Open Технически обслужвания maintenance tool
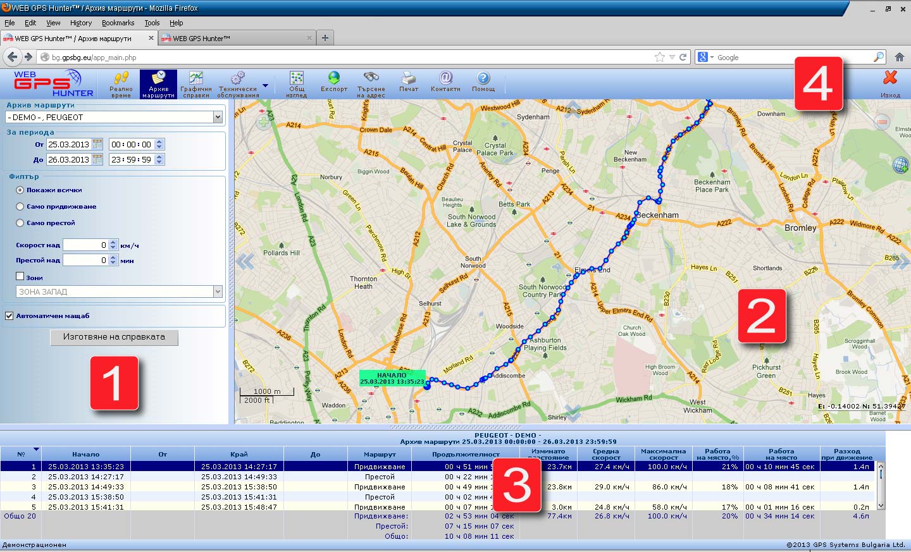The height and width of the screenshot is (552, 911). (238, 84)
